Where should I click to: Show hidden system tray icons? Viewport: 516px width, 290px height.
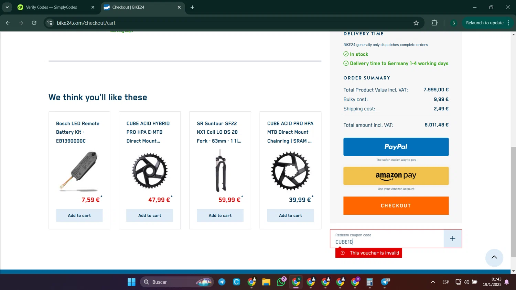point(433,282)
